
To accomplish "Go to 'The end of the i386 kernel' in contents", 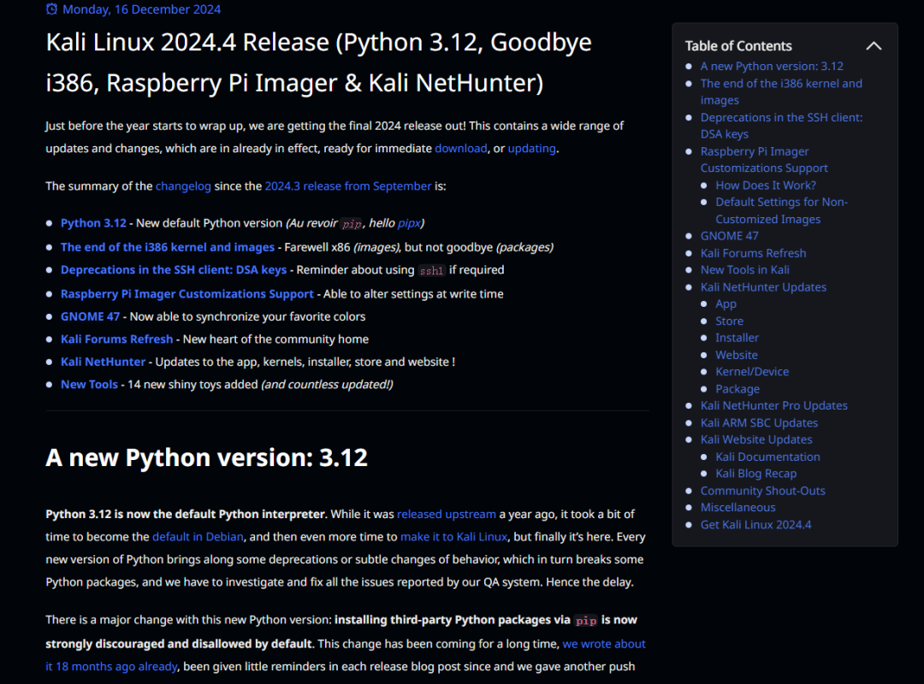I will pyautogui.click(x=781, y=91).
